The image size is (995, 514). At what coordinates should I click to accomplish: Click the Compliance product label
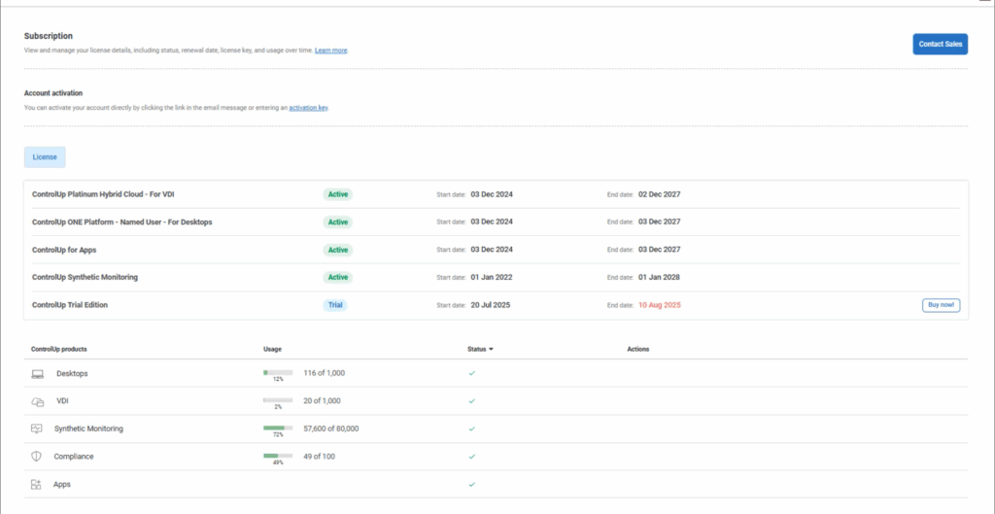[x=74, y=457]
